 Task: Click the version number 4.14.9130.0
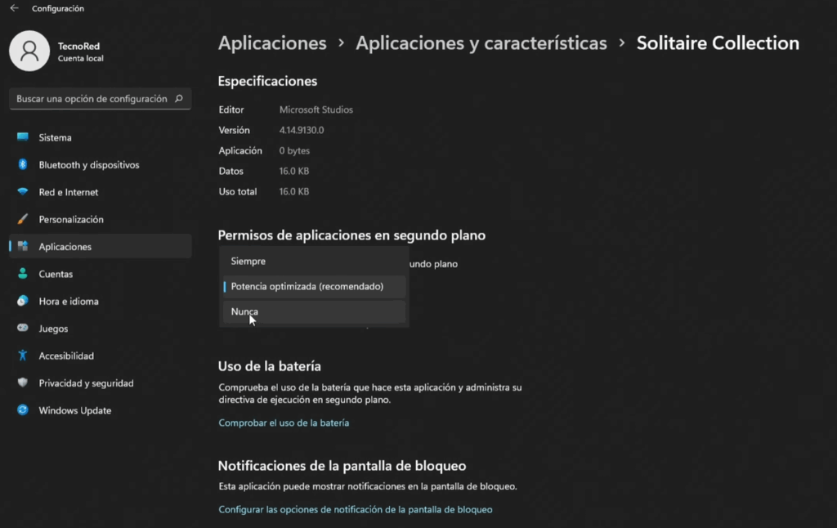tap(301, 130)
